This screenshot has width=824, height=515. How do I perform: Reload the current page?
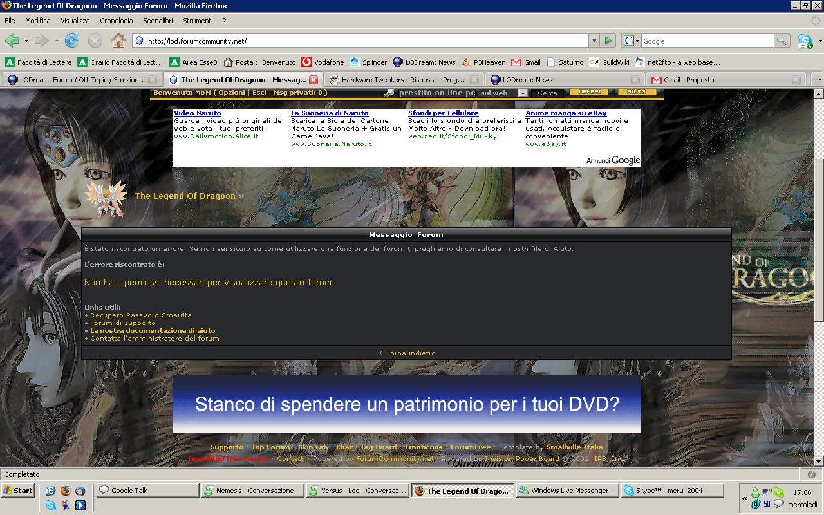[x=72, y=41]
